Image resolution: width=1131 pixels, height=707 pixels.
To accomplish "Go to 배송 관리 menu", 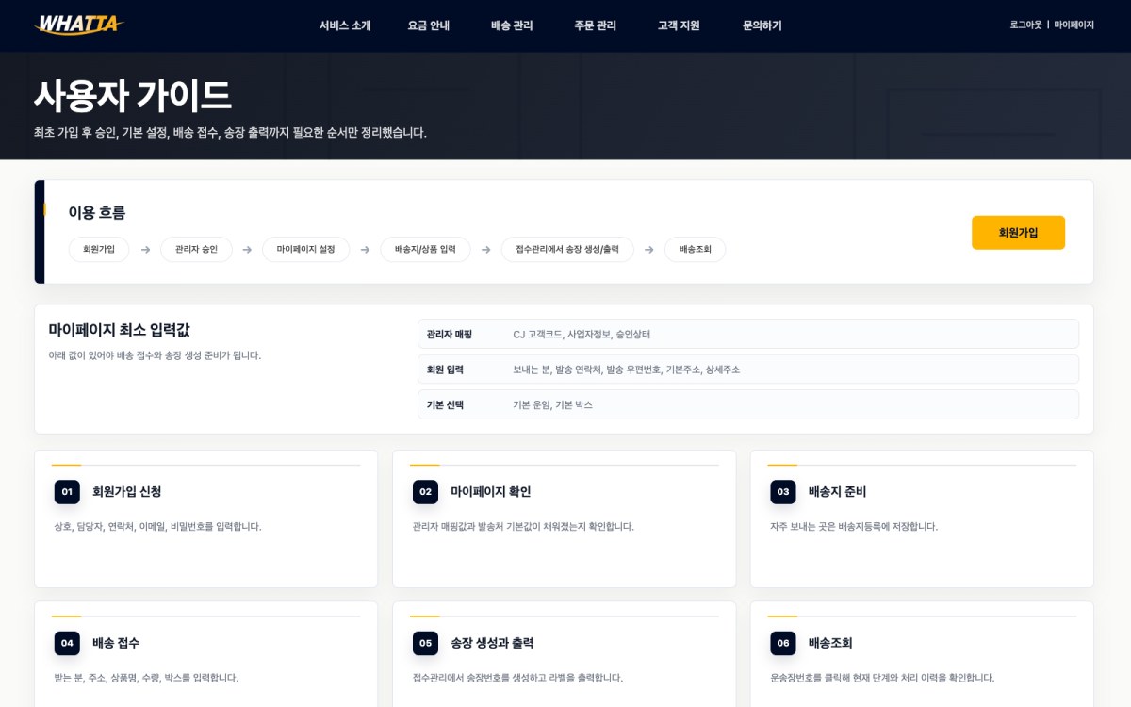I will click(512, 25).
